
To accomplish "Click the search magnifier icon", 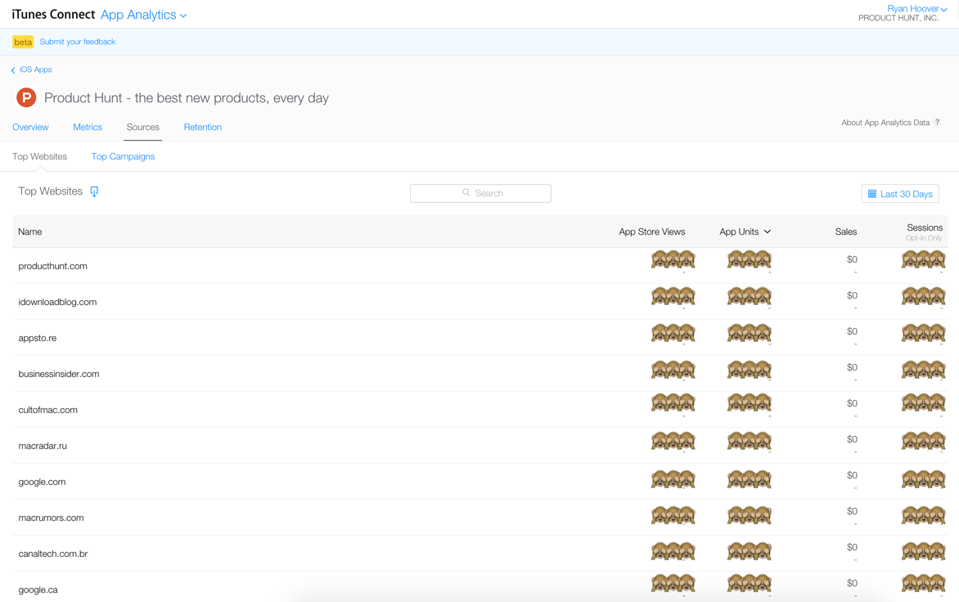I will tap(466, 192).
